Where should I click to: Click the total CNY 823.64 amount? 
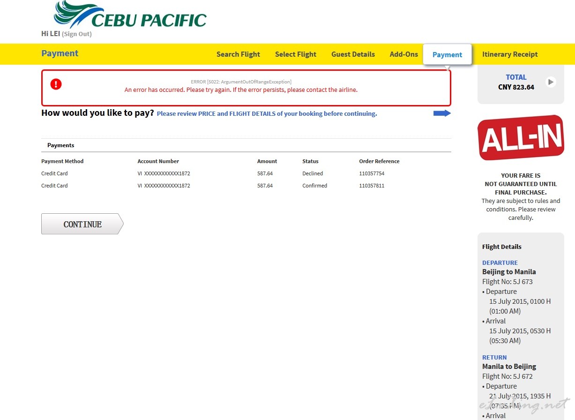point(516,87)
